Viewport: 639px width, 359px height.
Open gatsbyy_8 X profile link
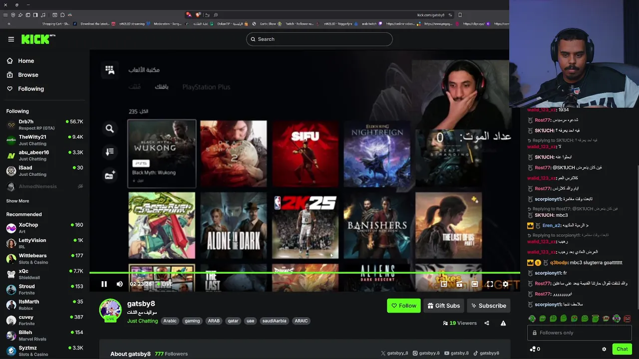point(394,353)
